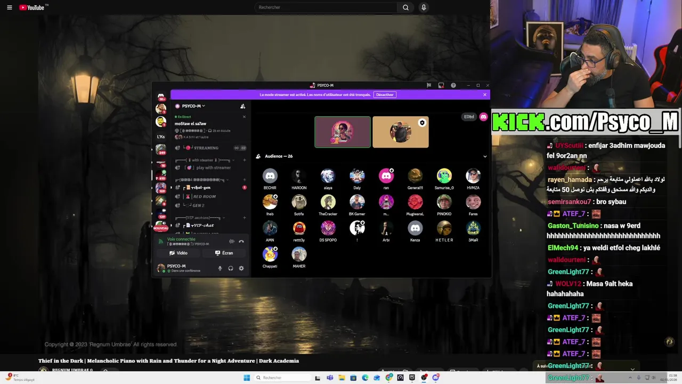Add channel to 'with steamer' category
Viewport: 682px width, 384px height.
244,160
